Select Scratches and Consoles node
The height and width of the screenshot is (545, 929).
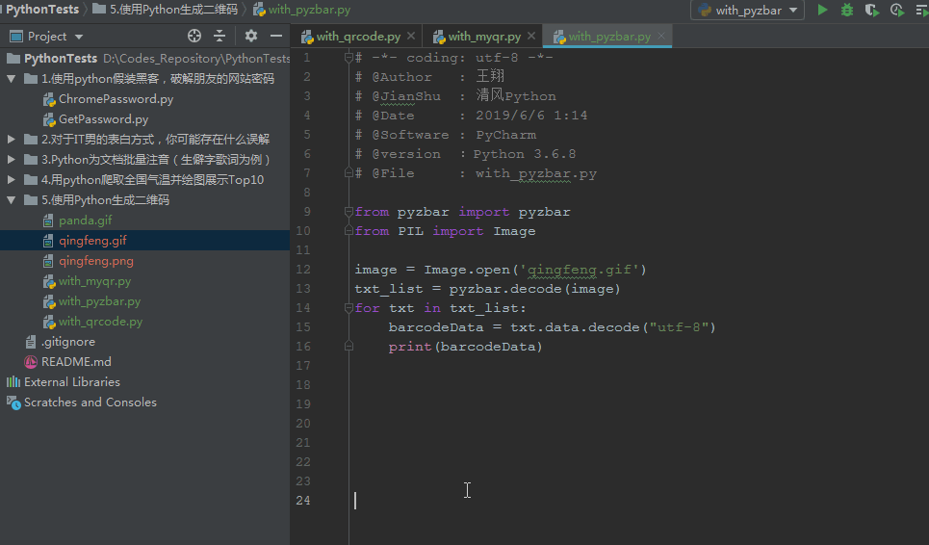tap(90, 402)
